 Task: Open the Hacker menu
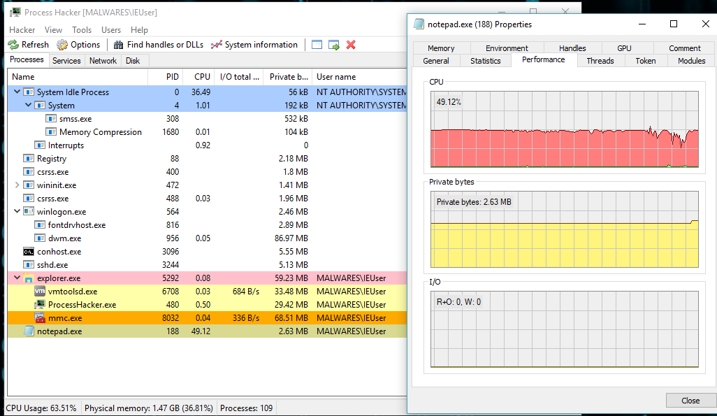pos(22,30)
